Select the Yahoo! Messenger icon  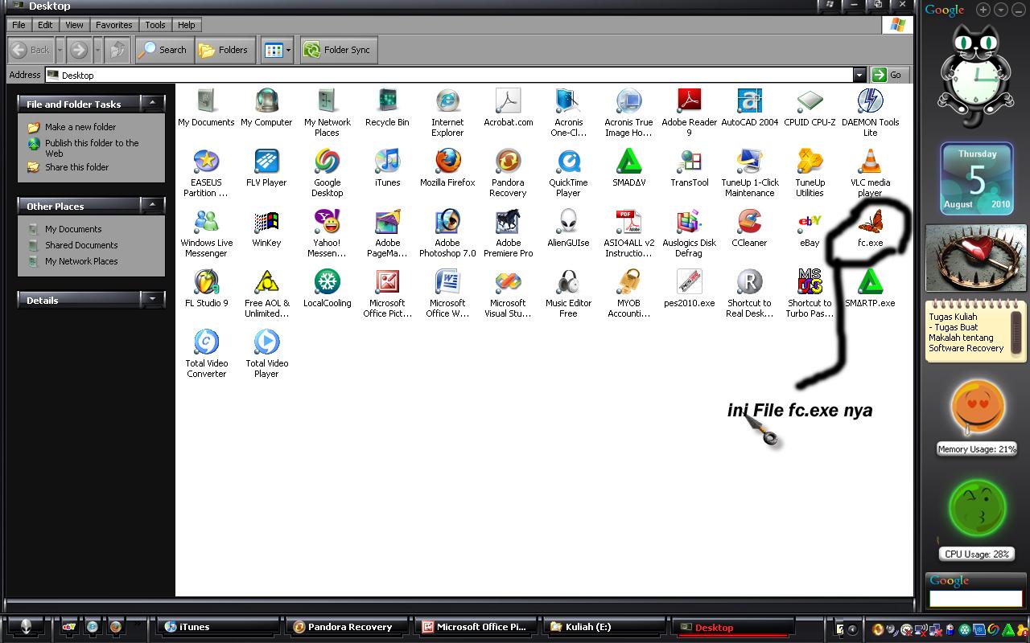click(x=327, y=222)
